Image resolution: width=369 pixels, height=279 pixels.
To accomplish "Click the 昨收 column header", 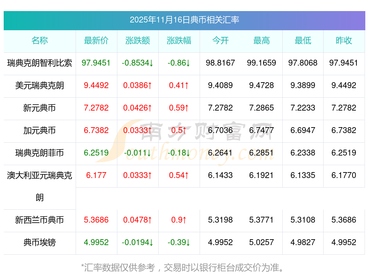I will point(344,41).
